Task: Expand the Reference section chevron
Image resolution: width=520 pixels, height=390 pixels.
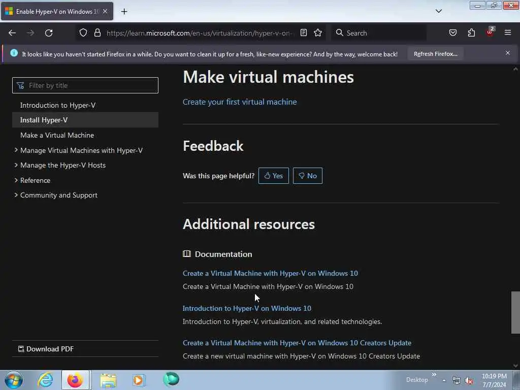Action: (16, 180)
